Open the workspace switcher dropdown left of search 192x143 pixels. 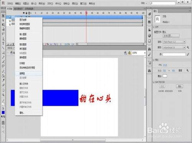click(x=144, y=3)
